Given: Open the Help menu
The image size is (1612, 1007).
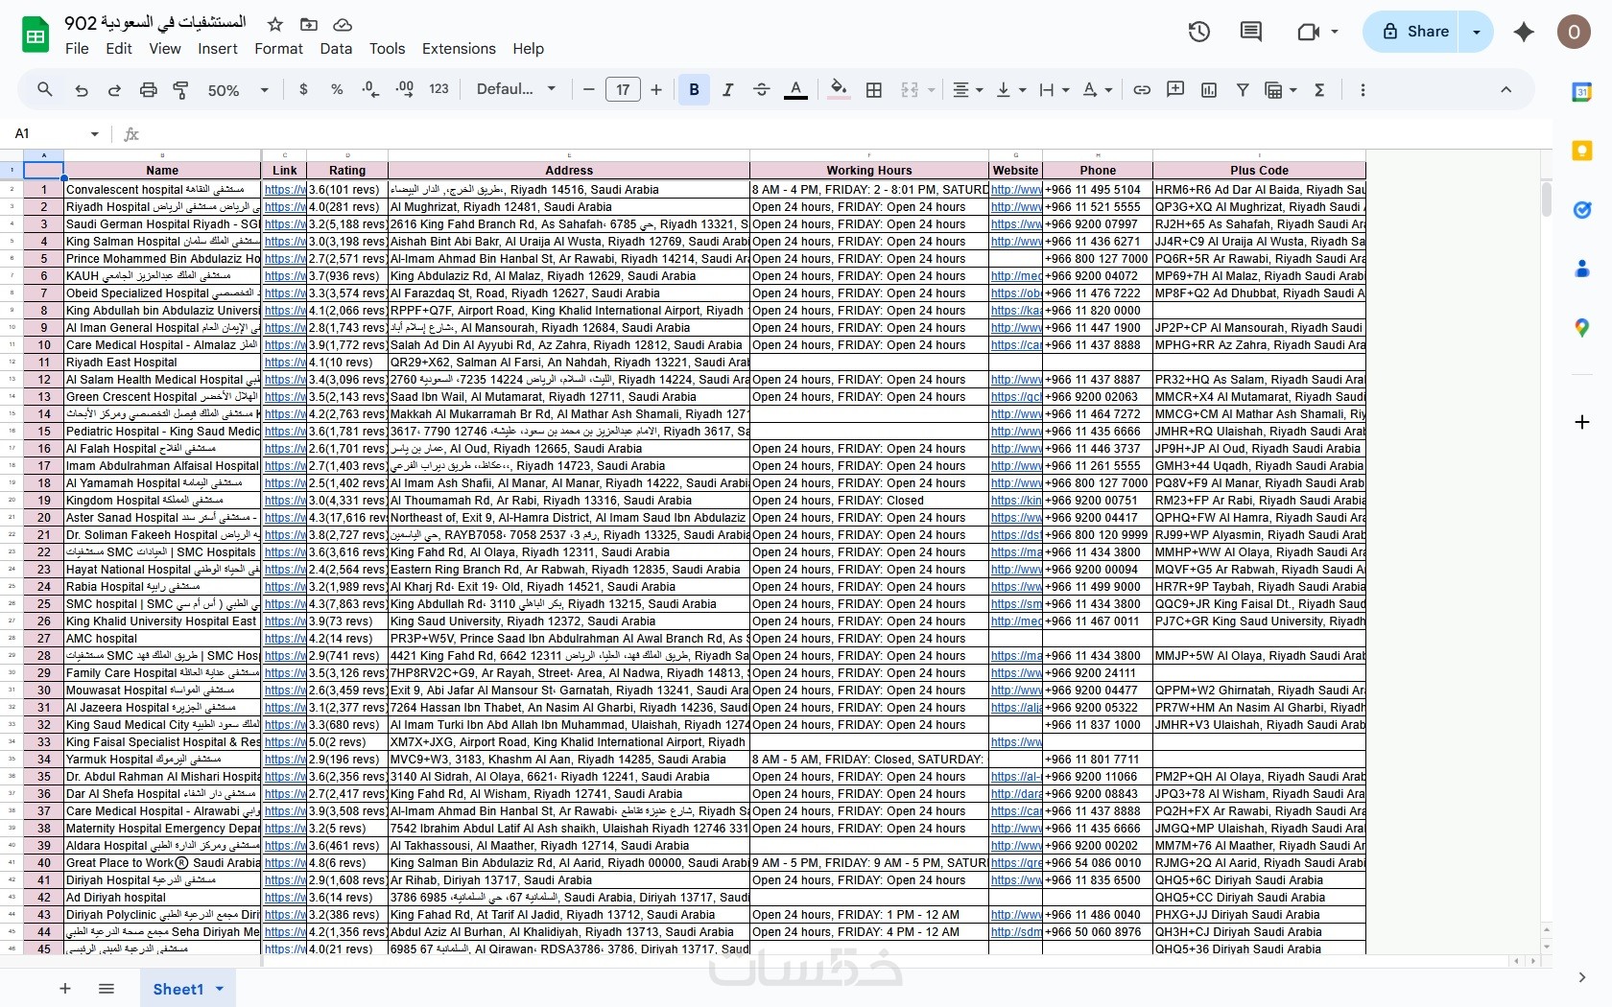Looking at the screenshot, I should 528,49.
